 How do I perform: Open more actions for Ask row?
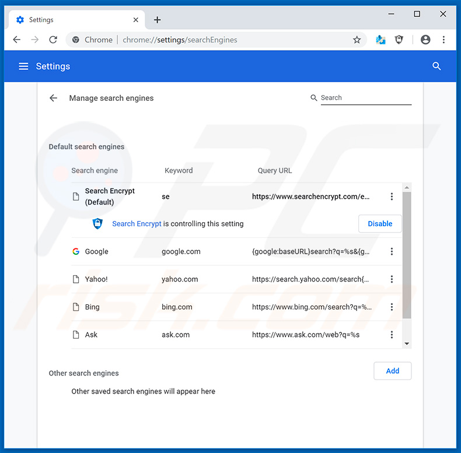point(392,335)
